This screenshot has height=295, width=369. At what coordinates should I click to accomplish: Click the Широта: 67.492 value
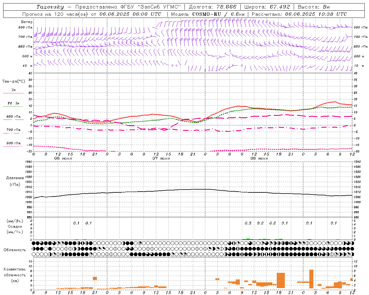point(267,7)
